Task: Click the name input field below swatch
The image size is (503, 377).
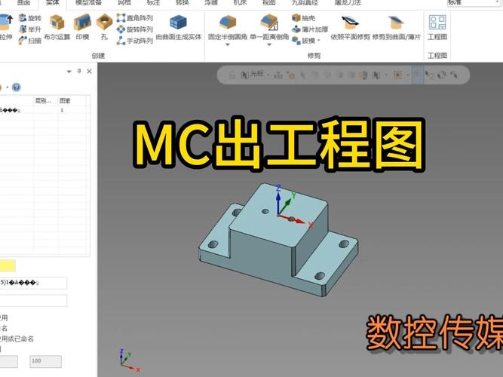Action: pyautogui.click(x=33, y=283)
